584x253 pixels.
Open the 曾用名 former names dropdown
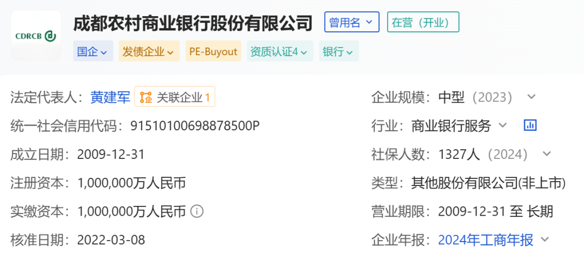point(351,23)
